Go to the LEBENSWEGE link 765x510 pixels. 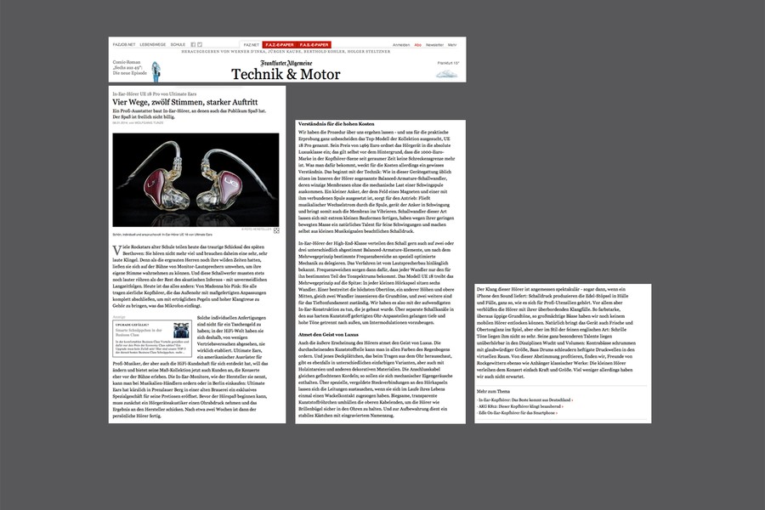(x=153, y=44)
